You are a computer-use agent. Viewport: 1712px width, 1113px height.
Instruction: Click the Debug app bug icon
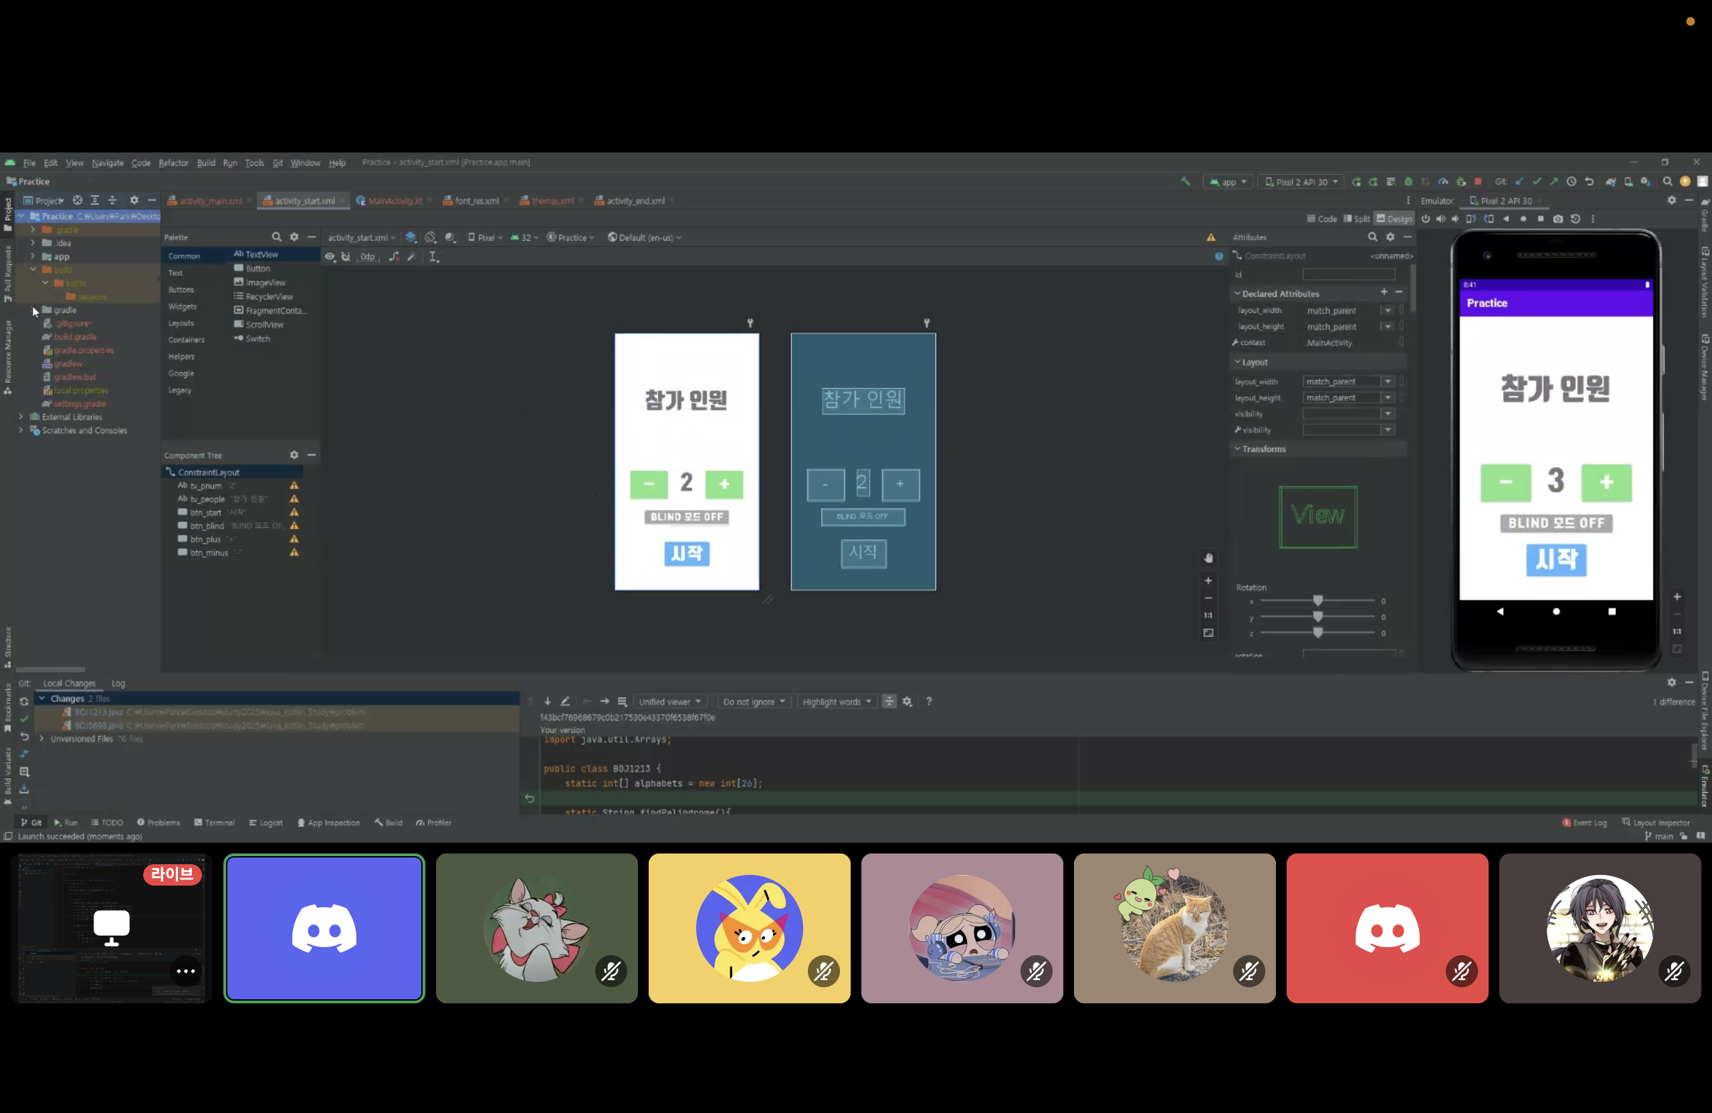(1408, 181)
